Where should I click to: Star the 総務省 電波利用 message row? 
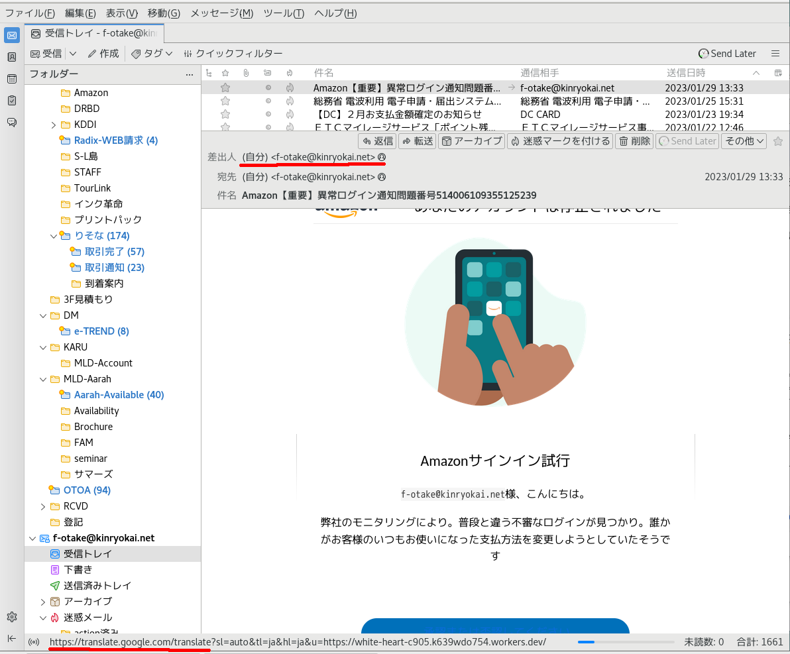(x=226, y=101)
